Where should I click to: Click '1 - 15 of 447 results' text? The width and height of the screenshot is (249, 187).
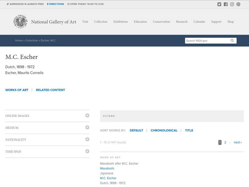tap(113, 142)
